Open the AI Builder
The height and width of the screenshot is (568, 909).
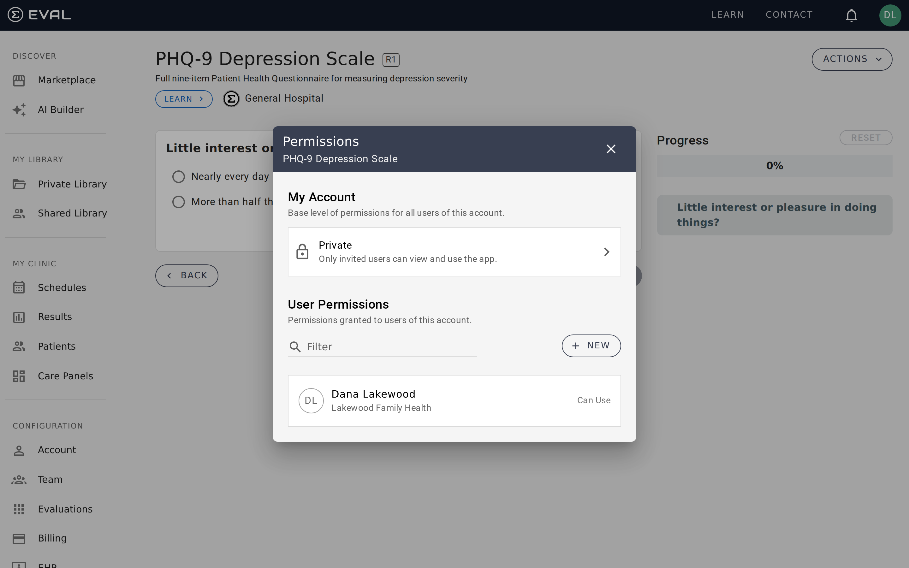pos(61,109)
